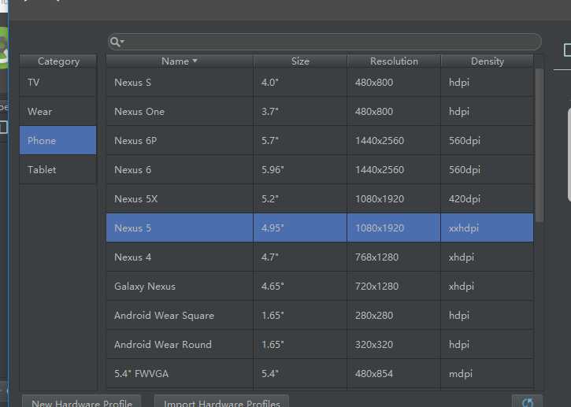Image resolution: width=571 pixels, height=407 pixels.
Task: Select the Wear category
Action: tap(58, 112)
